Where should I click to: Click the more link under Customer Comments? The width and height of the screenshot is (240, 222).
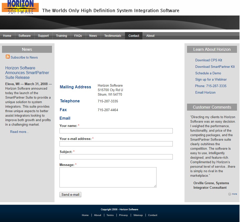234,194
